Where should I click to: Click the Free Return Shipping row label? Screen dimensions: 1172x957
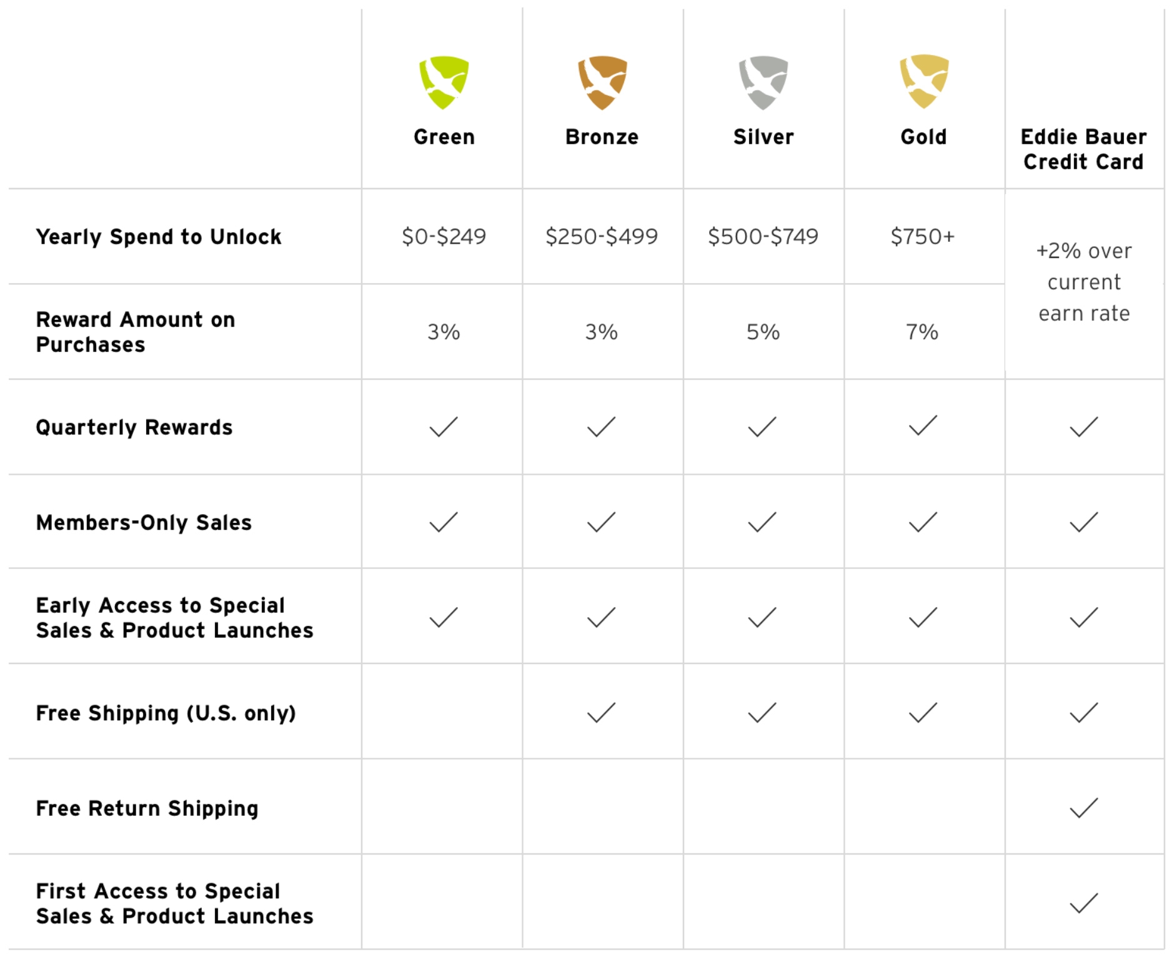point(147,808)
